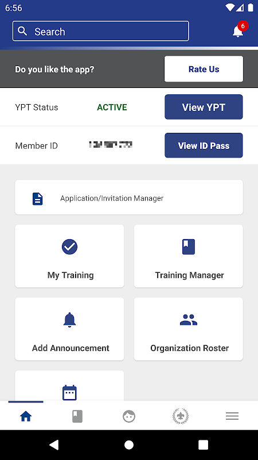Viewport: 258px width, 460px height.
Task: Open the Add Announcement card
Action: [x=69, y=329]
